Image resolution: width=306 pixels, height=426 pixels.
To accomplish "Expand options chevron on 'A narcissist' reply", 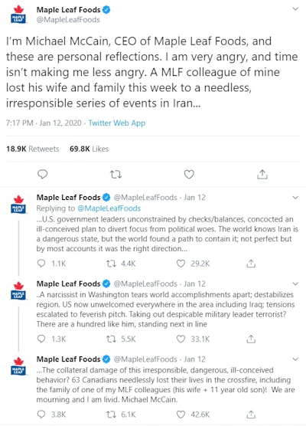I will pyautogui.click(x=295, y=284).
